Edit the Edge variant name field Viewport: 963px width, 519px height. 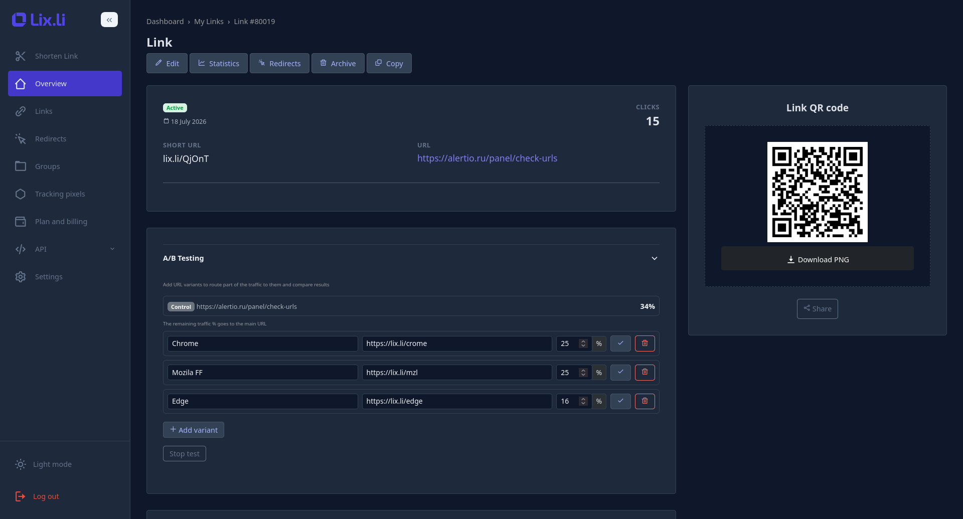pyautogui.click(x=263, y=401)
